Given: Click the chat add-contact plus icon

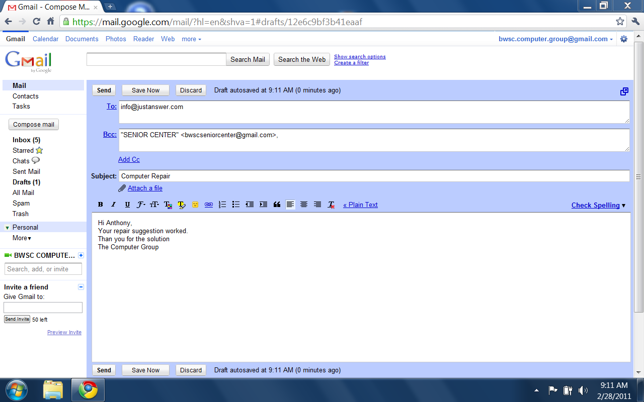Looking at the screenshot, I should [81, 255].
